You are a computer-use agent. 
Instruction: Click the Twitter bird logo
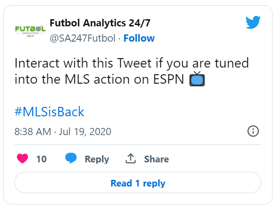[x=253, y=22]
